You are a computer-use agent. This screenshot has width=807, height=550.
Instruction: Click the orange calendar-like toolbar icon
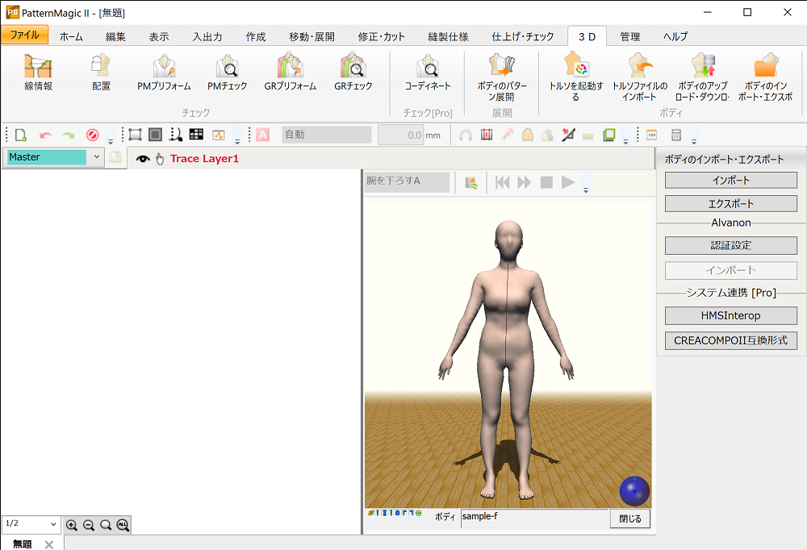click(651, 135)
